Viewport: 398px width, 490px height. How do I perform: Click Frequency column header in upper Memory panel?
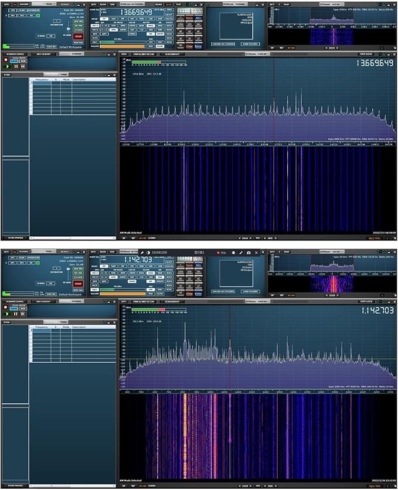pyautogui.click(x=42, y=80)
